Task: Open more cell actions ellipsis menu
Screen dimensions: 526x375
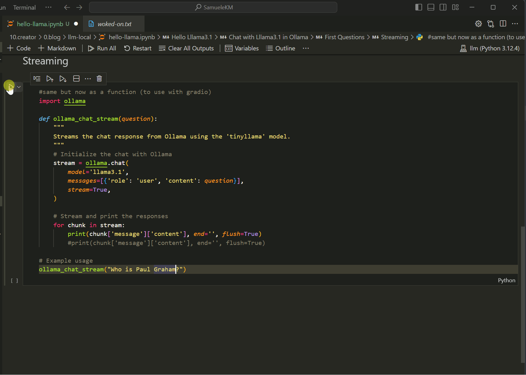Action: pos(88,79)
